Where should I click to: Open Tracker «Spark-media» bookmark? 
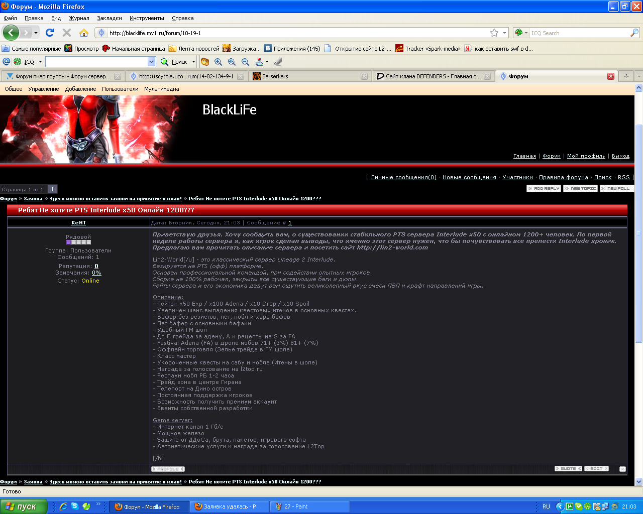[x=428, y=49]
